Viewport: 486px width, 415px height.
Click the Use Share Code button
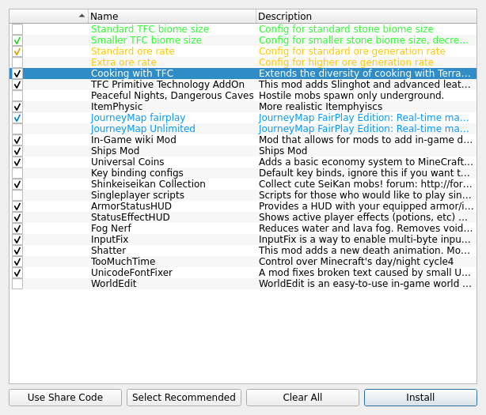pos(65,398)
